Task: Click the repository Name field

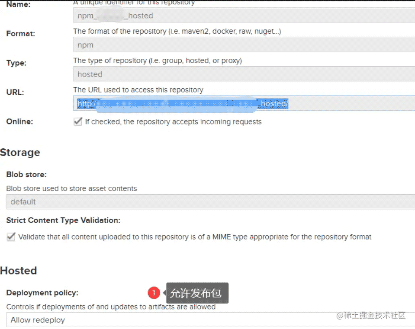Action: [244, 16]
